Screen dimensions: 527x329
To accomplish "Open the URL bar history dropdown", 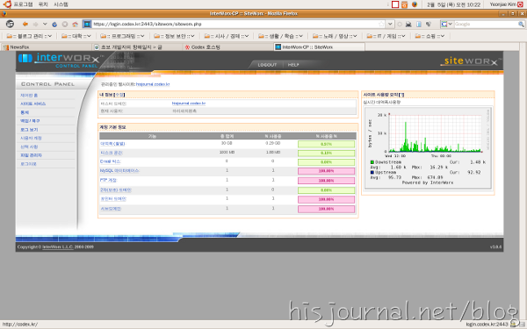I will click(x=390, y=25).
